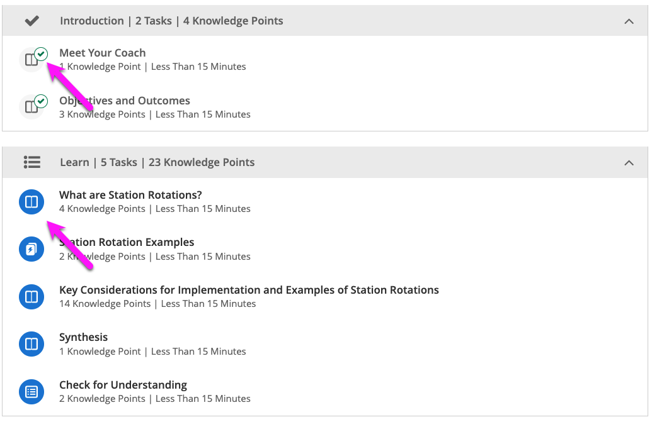Click the Key Considerations blue book icon
The width and height of the screenshot is (652, 422).
[x=31, y=297]
